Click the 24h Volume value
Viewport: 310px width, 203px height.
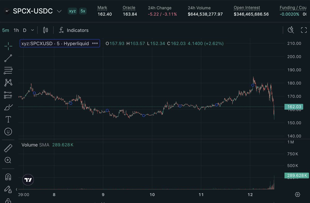coord(205,14)
